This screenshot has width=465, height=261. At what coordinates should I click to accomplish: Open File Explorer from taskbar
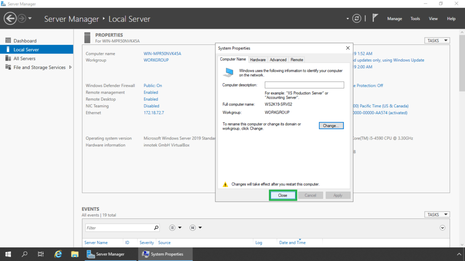pyautogui.click(x=75, y=254)
